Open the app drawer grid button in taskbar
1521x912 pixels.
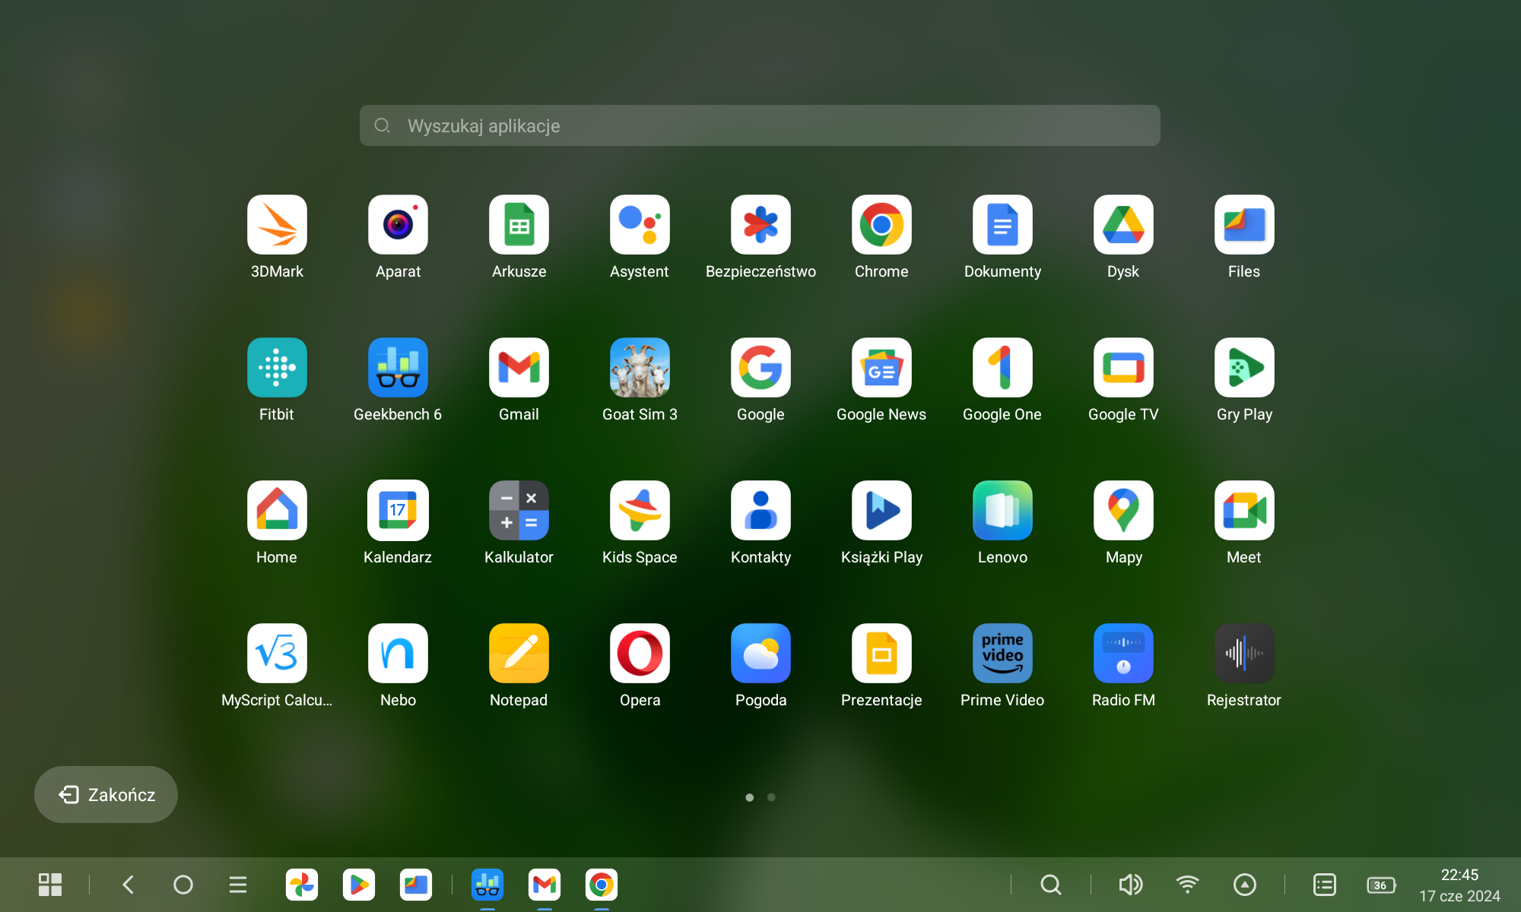click(50, 885)
